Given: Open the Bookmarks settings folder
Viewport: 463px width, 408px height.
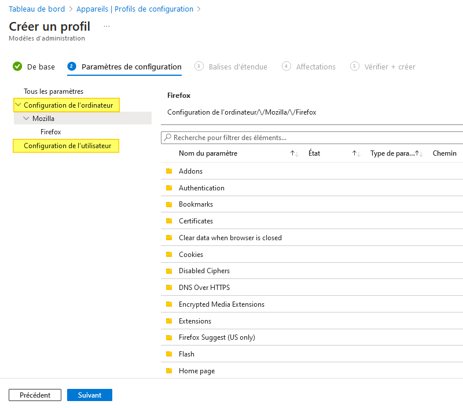Looking at the screenshot, I should 168,204.
